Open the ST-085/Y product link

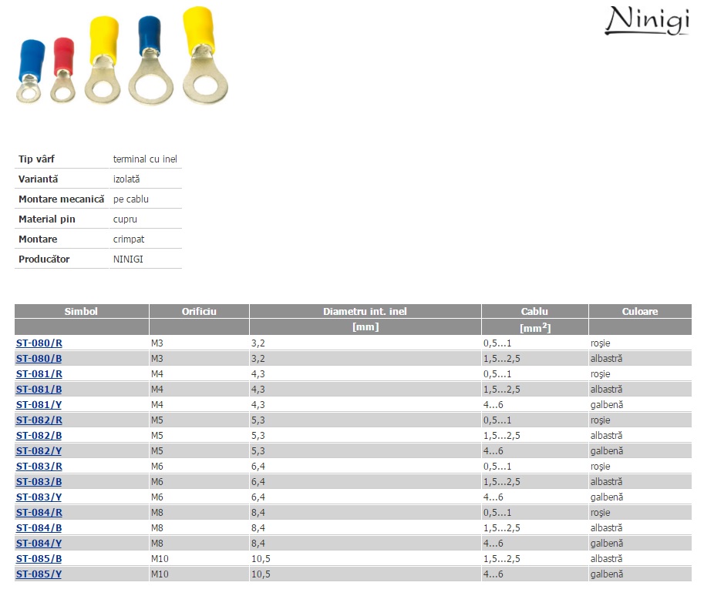click(39, 574)
